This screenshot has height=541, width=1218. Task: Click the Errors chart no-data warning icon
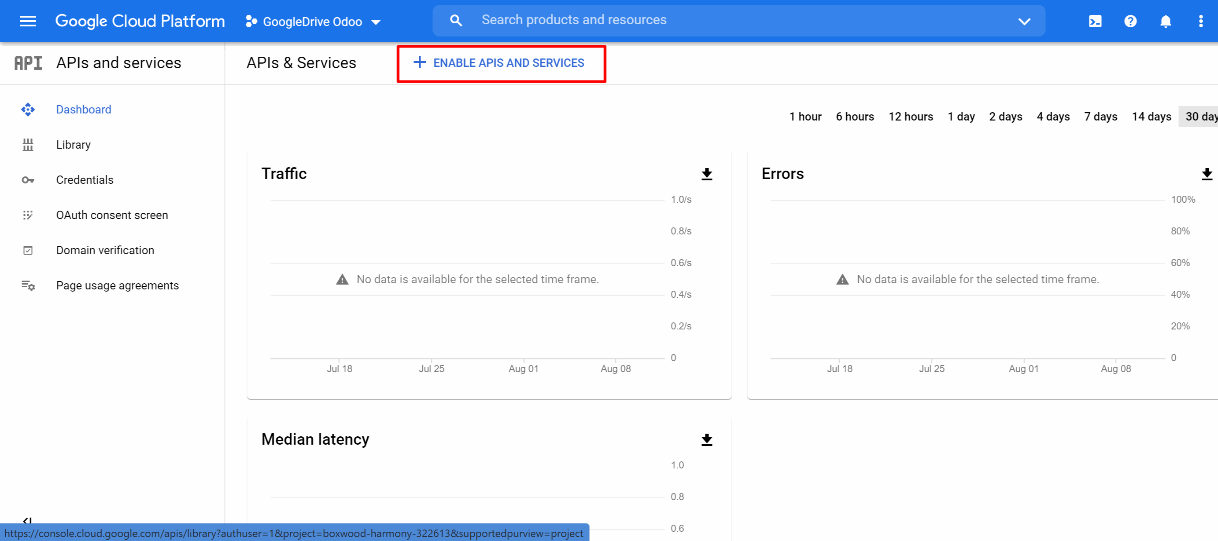click(x=842, y=279)
